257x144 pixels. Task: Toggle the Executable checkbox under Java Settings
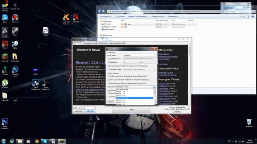tap(109, 93)
